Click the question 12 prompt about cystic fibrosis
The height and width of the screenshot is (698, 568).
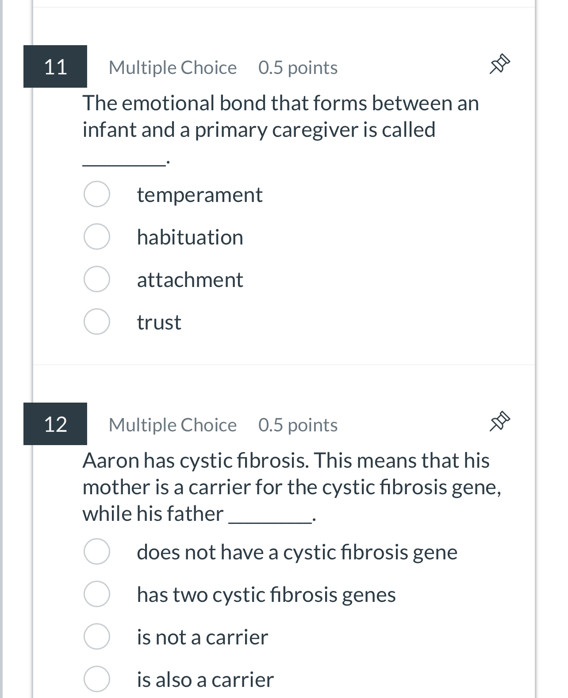[x=292, y=486]
